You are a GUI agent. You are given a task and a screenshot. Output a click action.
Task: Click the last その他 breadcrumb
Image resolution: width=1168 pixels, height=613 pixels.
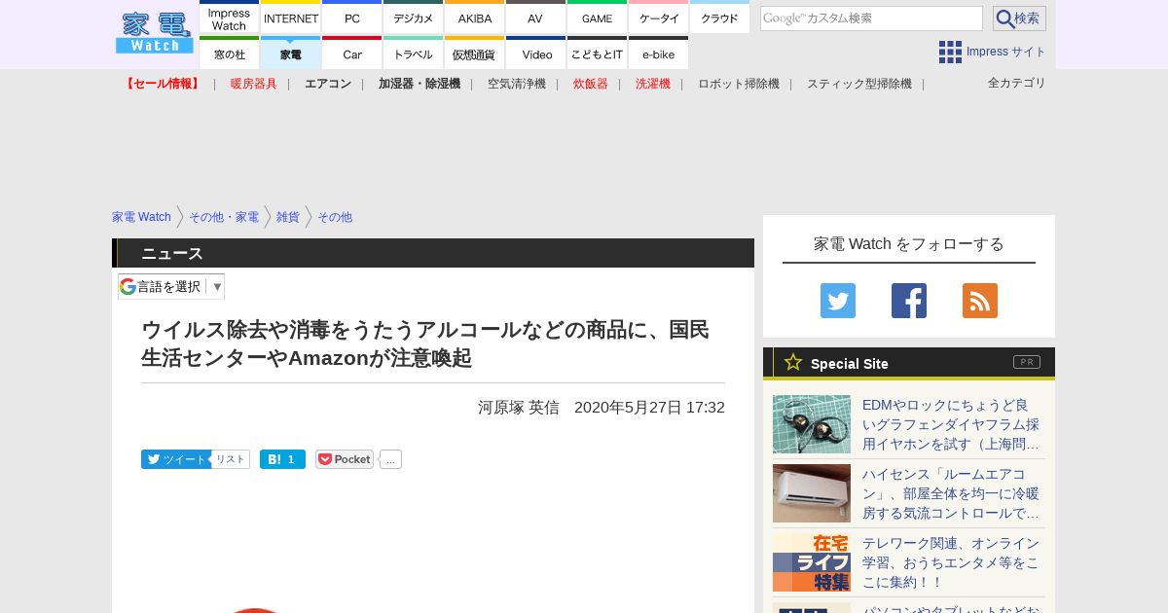335,217
